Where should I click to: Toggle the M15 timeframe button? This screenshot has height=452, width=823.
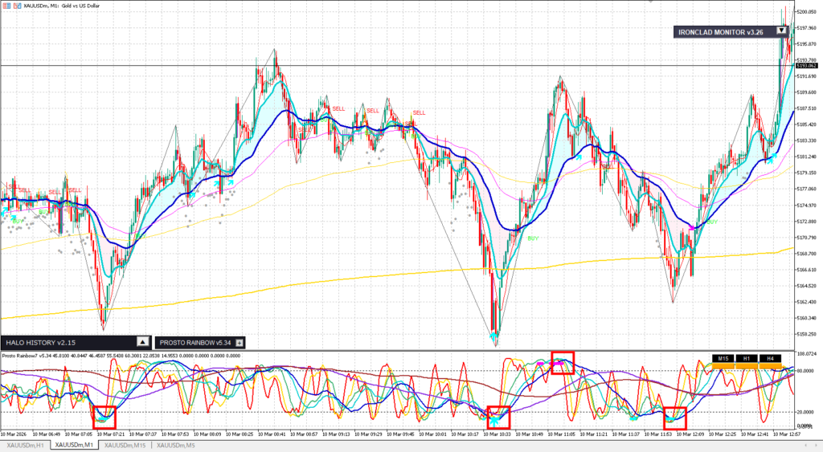pyautogui.click(x=723, y=357)
